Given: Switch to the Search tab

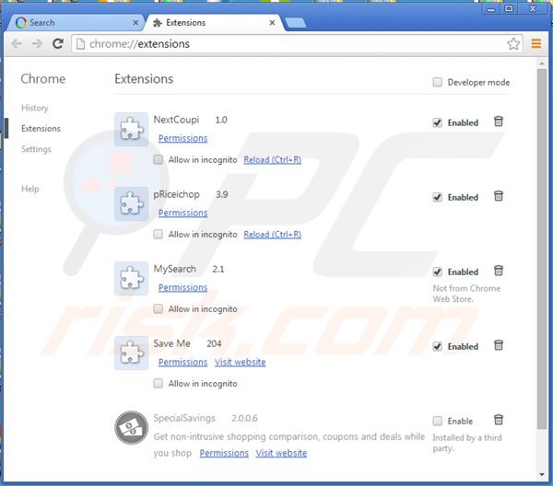Looking at the screenshot, I should pyautogui.click(x=76, y=23).
